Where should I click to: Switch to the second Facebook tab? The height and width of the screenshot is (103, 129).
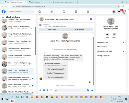(39, 2)
